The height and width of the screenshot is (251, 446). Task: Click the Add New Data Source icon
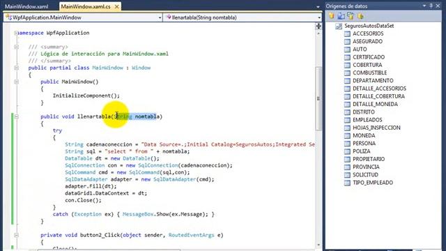pos(332,16)
